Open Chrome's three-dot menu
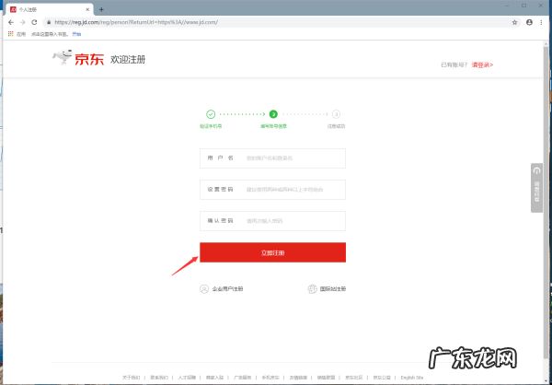The height and width of the screenshot is (385, 552). (543, 20)
